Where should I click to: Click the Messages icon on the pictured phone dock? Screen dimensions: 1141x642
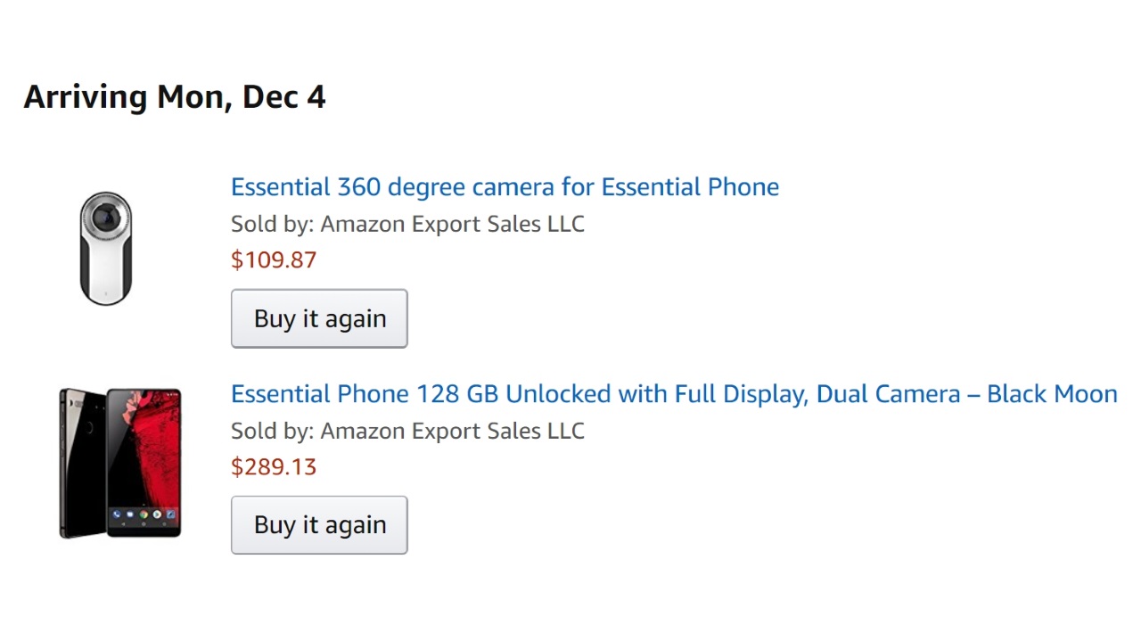(x=128, y=515)
